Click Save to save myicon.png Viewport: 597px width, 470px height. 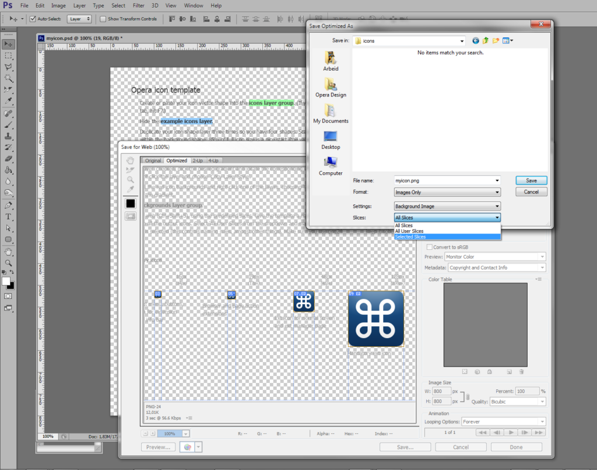point(531,180)
